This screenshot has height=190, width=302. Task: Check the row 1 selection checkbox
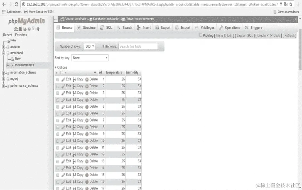coord(58,79)
